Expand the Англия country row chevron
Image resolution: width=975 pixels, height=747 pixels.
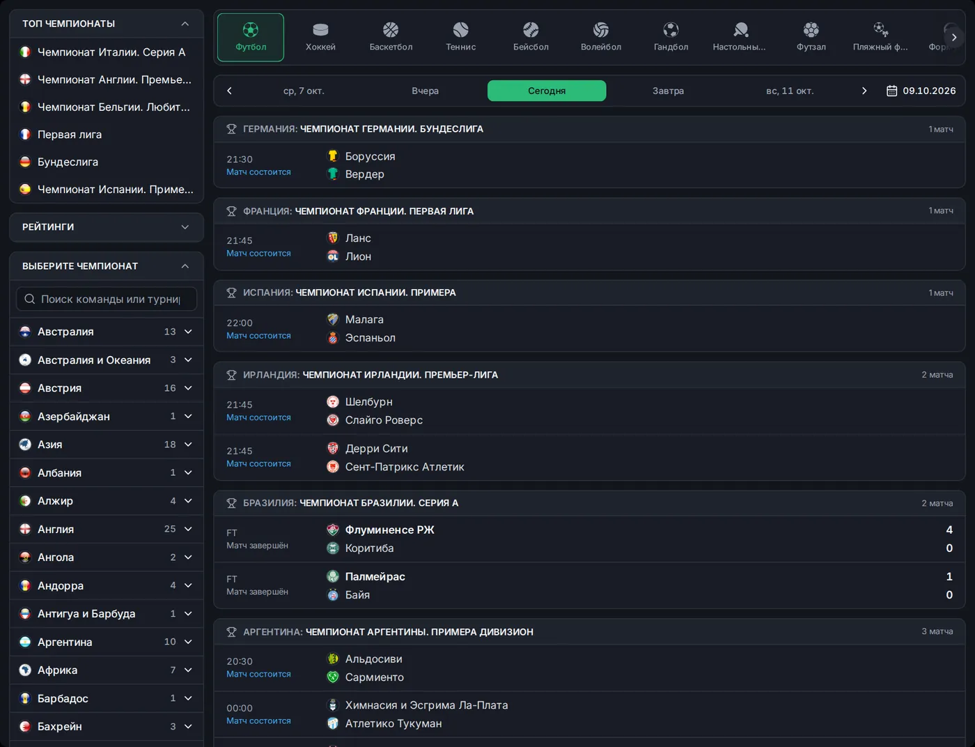point(188,529)
